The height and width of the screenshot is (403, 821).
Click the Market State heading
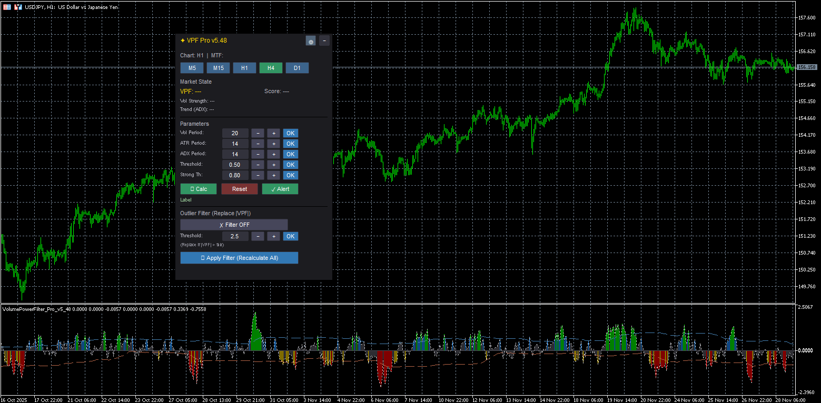[x=196, y=82]
